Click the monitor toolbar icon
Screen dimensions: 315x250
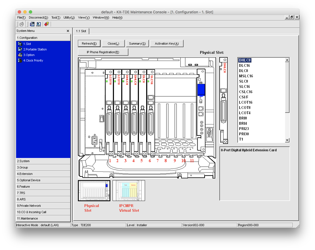(39, 24)
